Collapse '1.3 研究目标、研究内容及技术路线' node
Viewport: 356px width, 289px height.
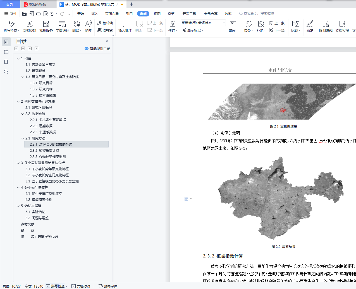[23, 77]
